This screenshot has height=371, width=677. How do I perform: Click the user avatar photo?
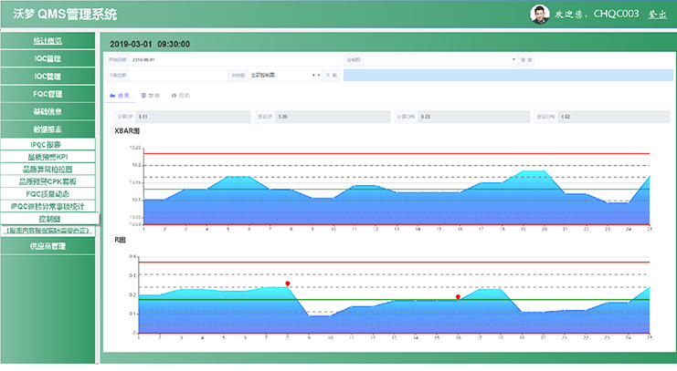click(541, 15)
